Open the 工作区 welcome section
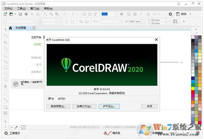This screenshot has height=139, width=204. click(37, 45)
